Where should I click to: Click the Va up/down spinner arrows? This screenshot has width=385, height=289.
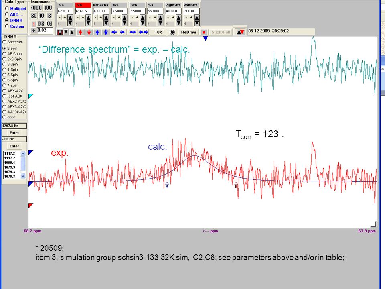click(x=70, y=20)
